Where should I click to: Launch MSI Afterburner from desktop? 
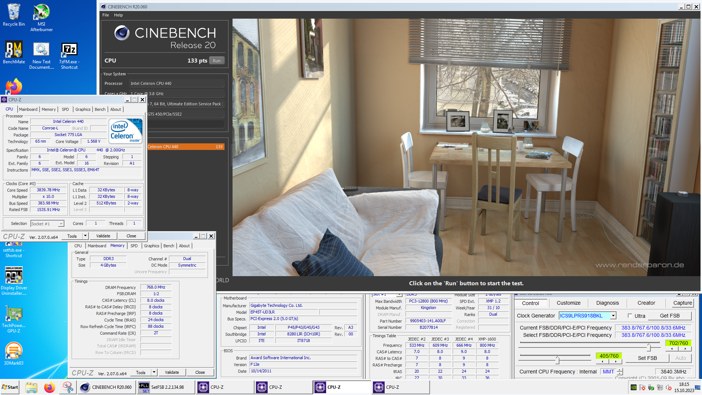point(41,17)
